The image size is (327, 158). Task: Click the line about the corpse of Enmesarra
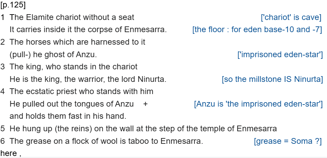(88, 29)
